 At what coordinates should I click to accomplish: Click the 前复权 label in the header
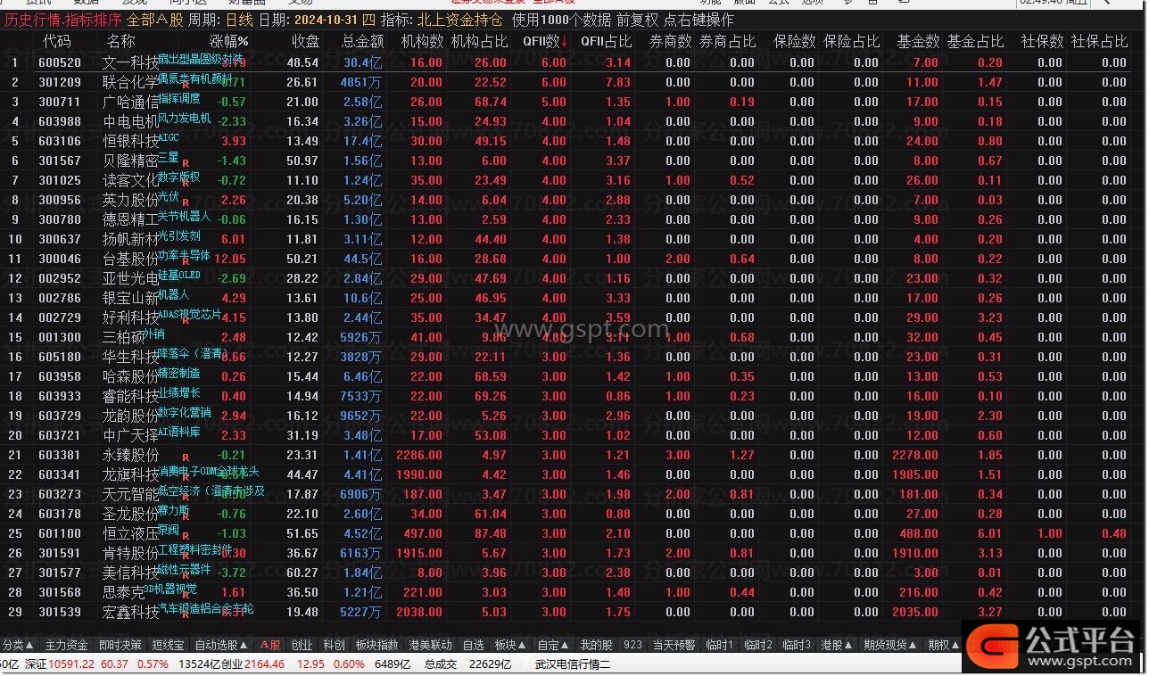[x=637, y=20]
